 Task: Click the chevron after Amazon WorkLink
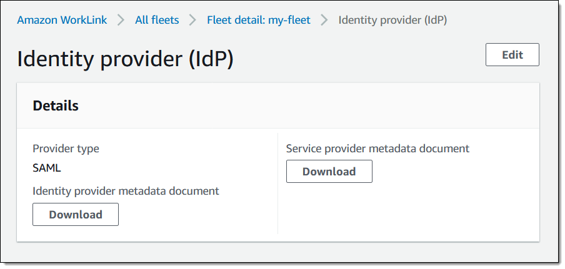[121, 20]
